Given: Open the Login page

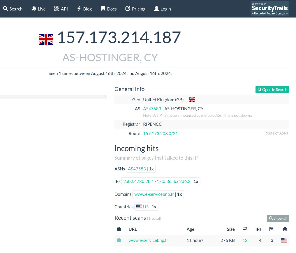Looking at the screenshot, I should (x=162, y=9).
